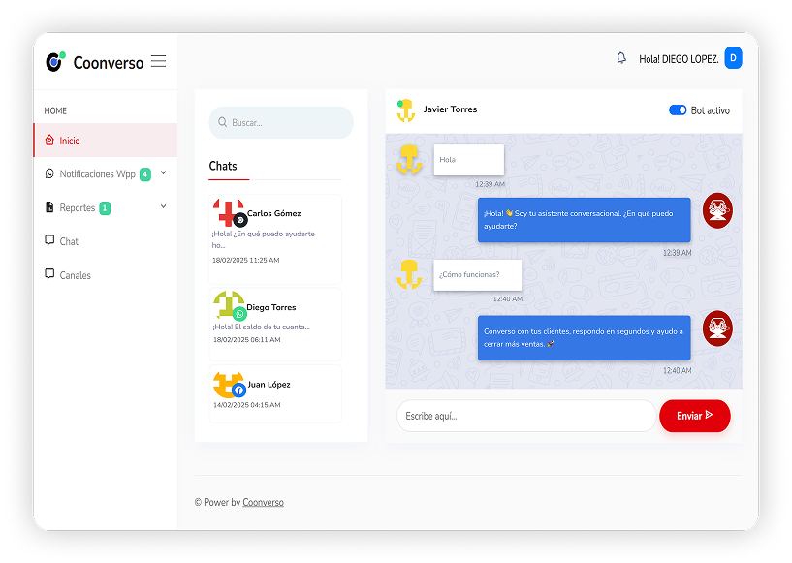Click the Facebook badge on Juan López

coord(238,391)
